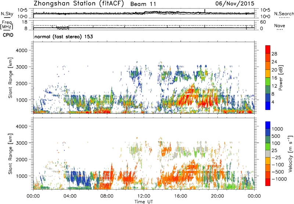Click the Nave legend label

[x=280, y=25]
